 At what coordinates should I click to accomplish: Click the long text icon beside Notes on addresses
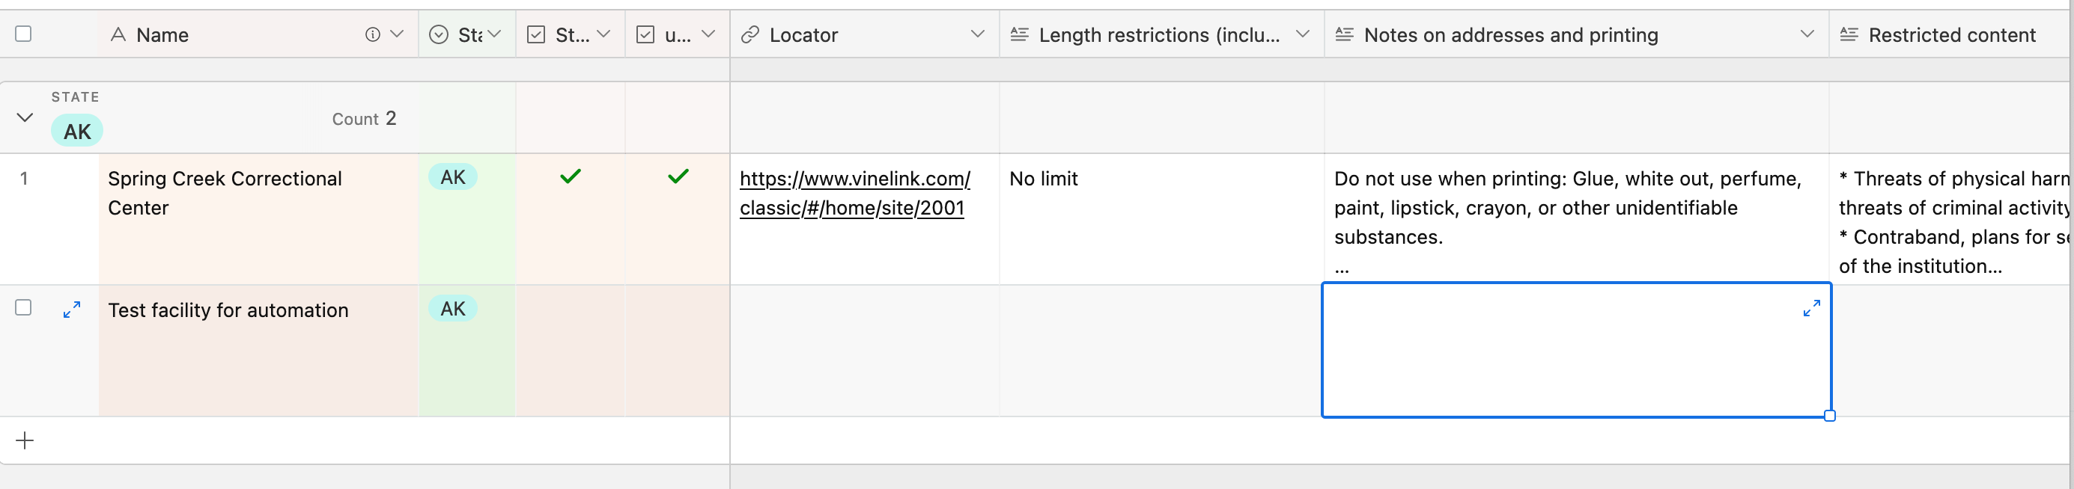(1344, 34)
